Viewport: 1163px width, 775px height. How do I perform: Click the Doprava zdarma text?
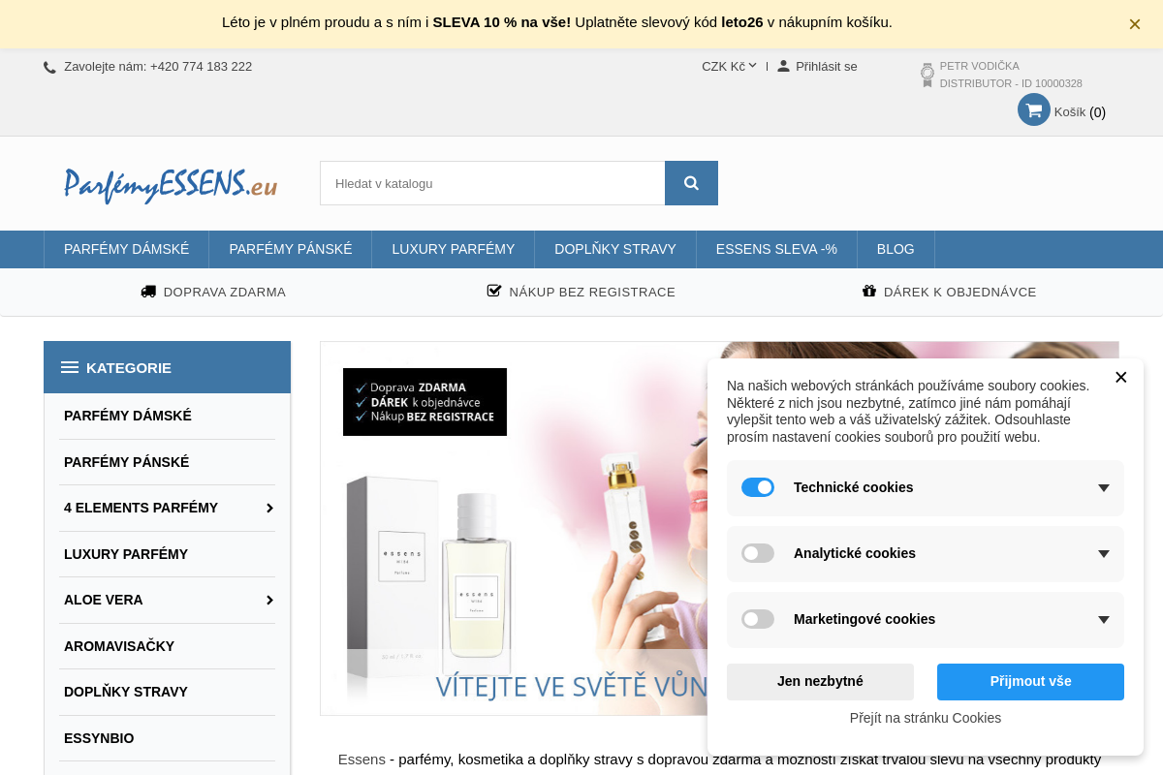(225, 292)
